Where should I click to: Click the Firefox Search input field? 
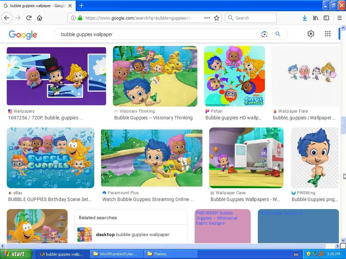251,18
